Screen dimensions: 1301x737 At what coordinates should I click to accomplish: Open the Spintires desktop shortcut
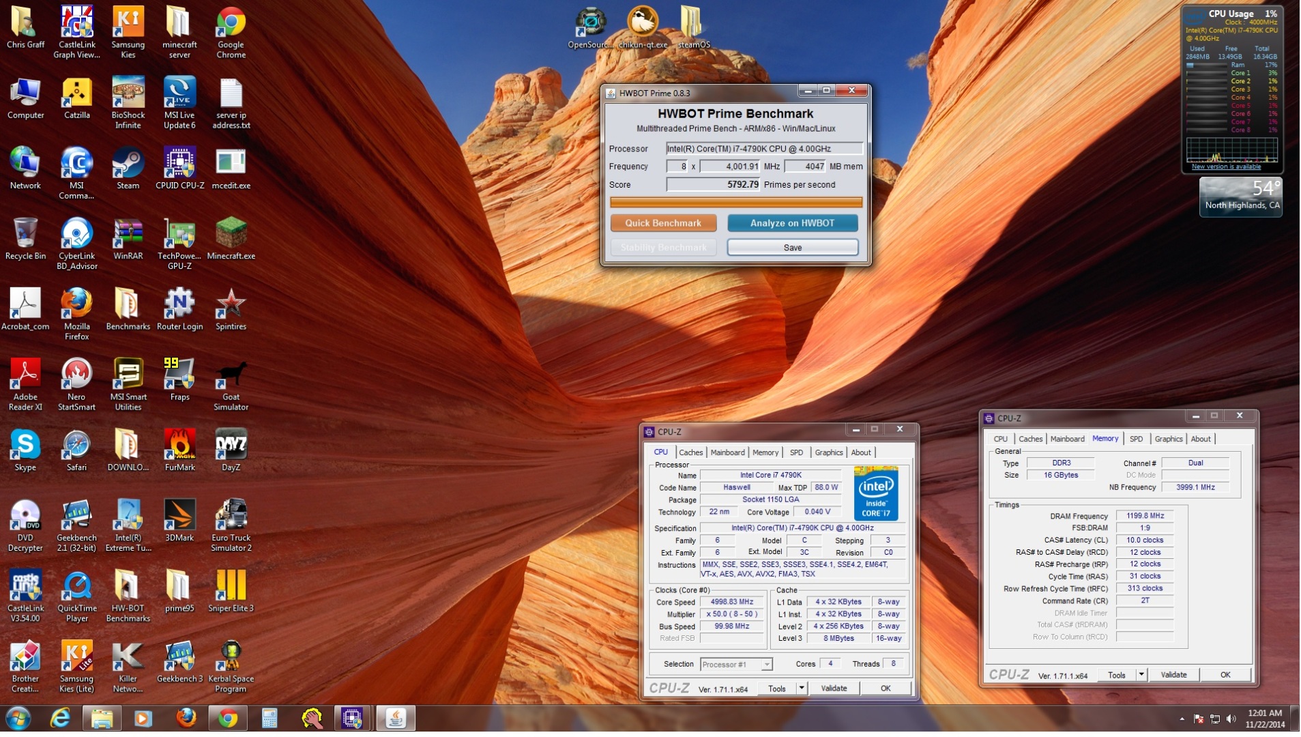[x=231, y=310]
